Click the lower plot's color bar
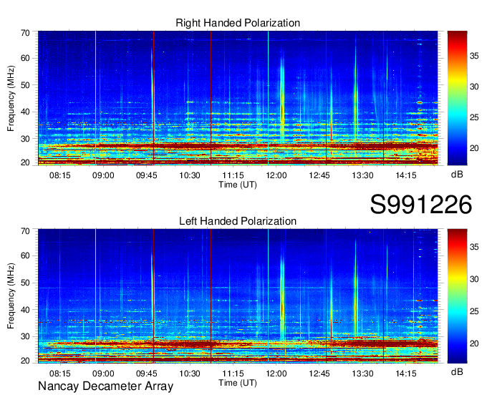The height and width of the screenshot is (395, 487). tap(457, 296)
